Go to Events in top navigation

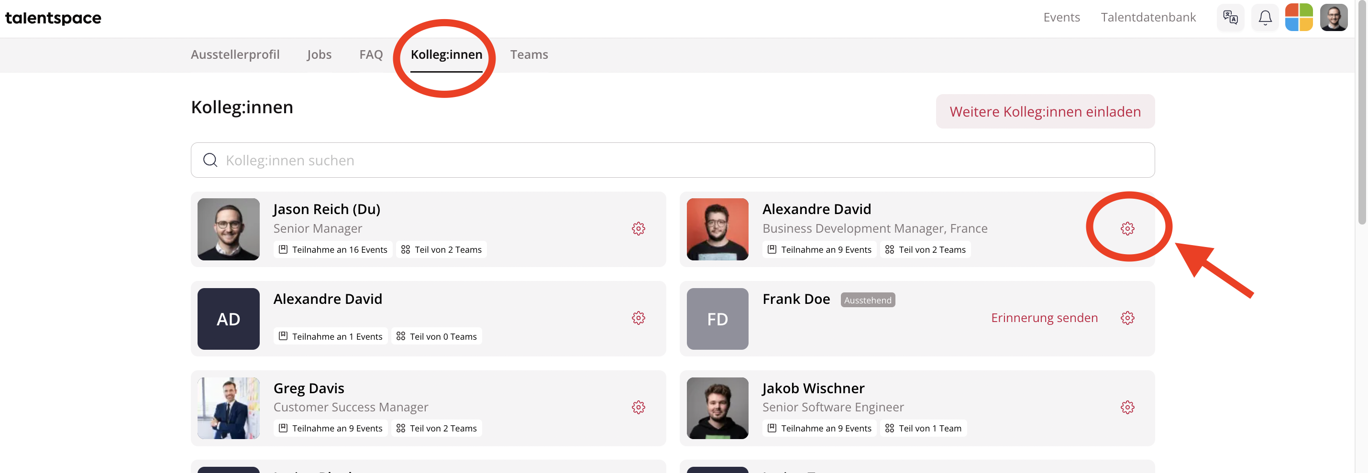(1061, 18)
